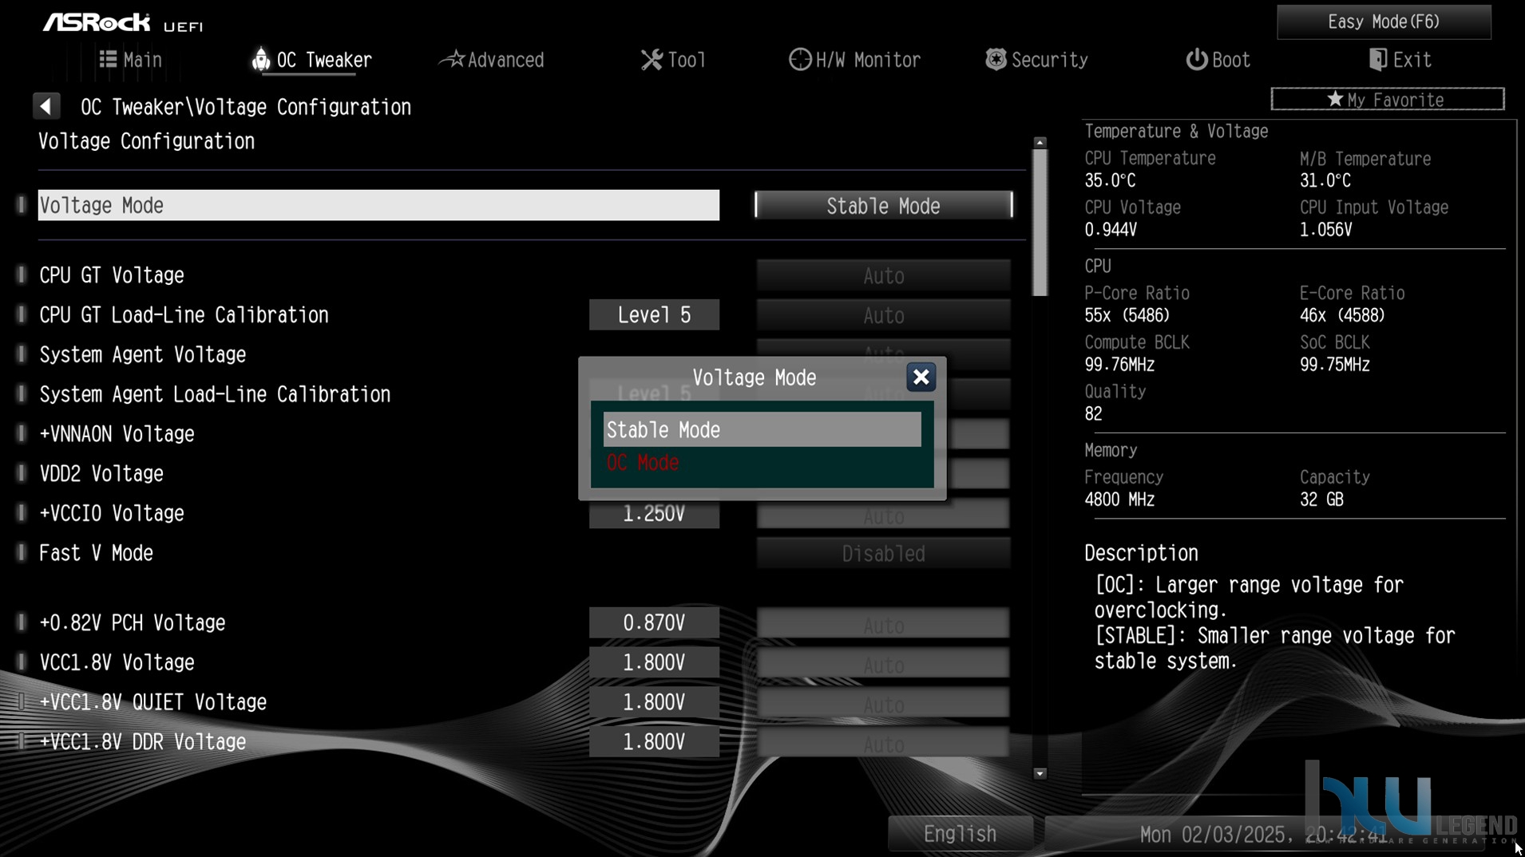Click the OC Tweaker\Voltage Configuration breadcrumb
Viewport: 1525px width, 857px height.
246,107
